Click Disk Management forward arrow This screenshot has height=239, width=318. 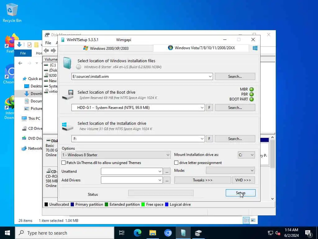53,50
